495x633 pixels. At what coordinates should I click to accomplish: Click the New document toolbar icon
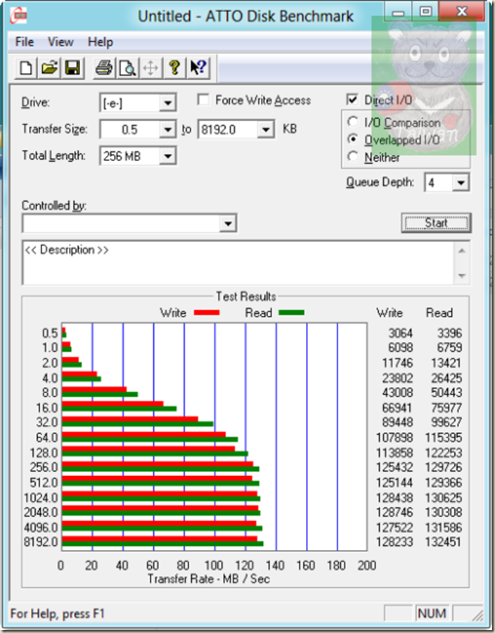click(26, 68)
